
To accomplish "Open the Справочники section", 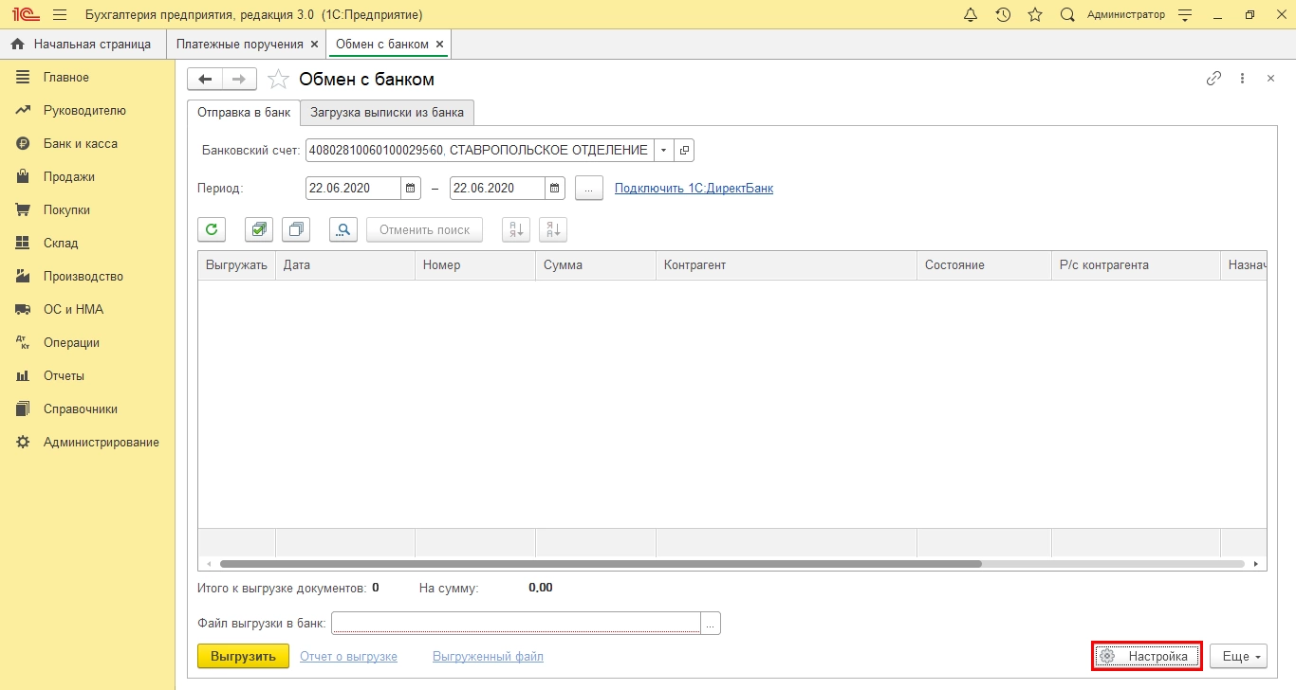I will pyautogui.click(x=81, y=409).
